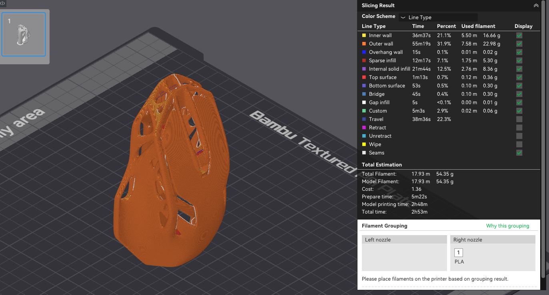Click the green Custom line type swatch

click(364, 111)
